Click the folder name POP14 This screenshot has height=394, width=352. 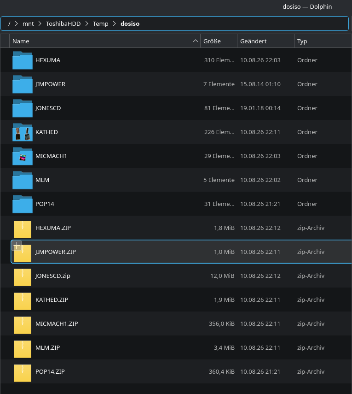[45, 204]
